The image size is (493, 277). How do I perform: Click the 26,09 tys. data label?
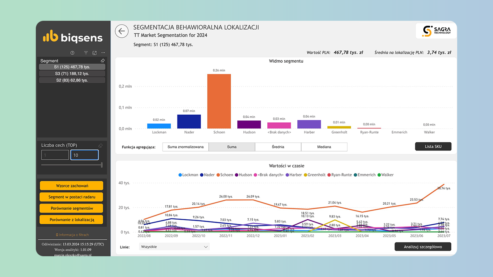pos(253,196)
